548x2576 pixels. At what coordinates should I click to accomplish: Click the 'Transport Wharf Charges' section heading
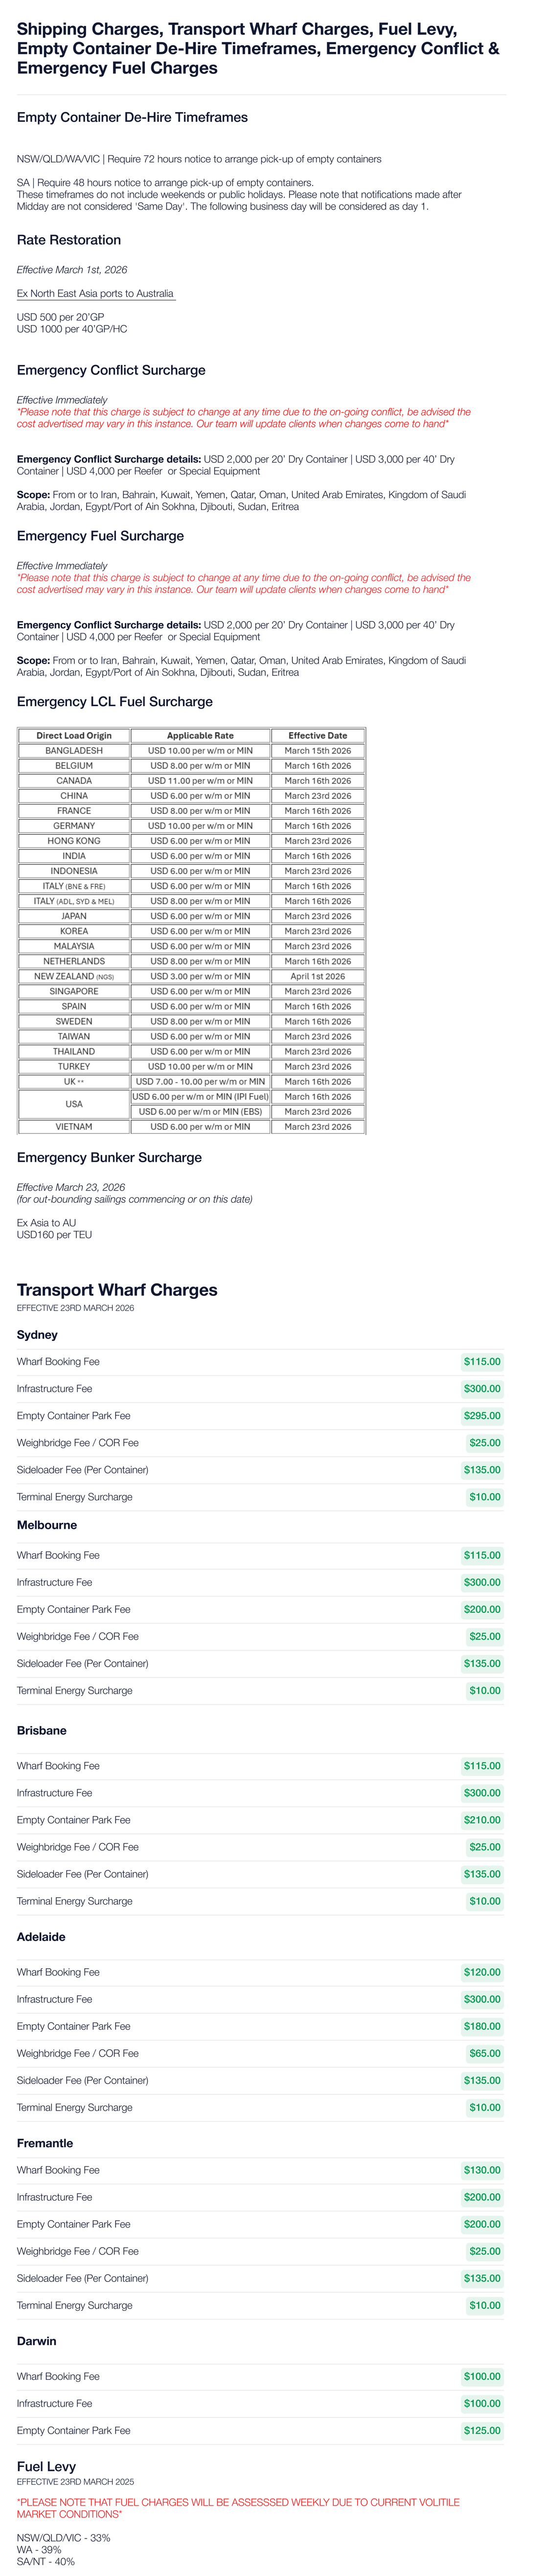tap(117, 1290)
